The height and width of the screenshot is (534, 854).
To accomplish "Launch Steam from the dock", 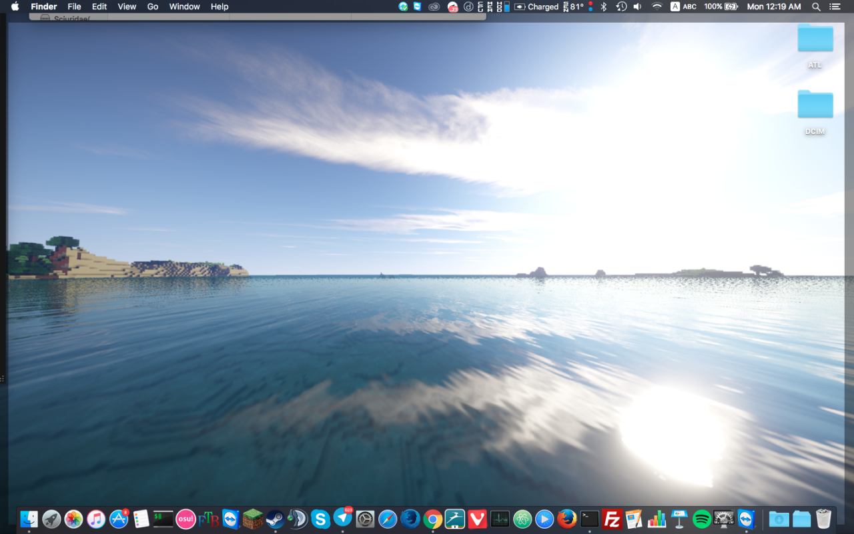I will (275, 519).
